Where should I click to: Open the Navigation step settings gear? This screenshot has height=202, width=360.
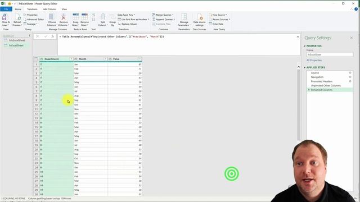(x=350, y=77)
